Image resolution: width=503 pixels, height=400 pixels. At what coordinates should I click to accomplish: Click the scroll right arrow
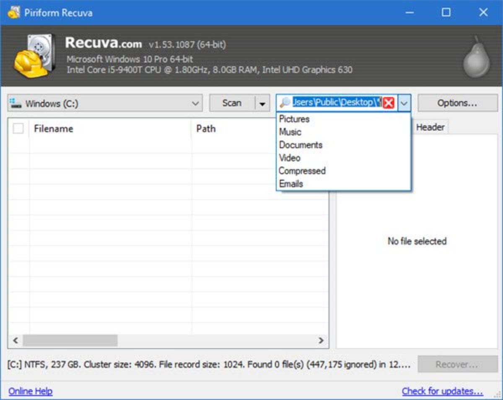(321, 341)
